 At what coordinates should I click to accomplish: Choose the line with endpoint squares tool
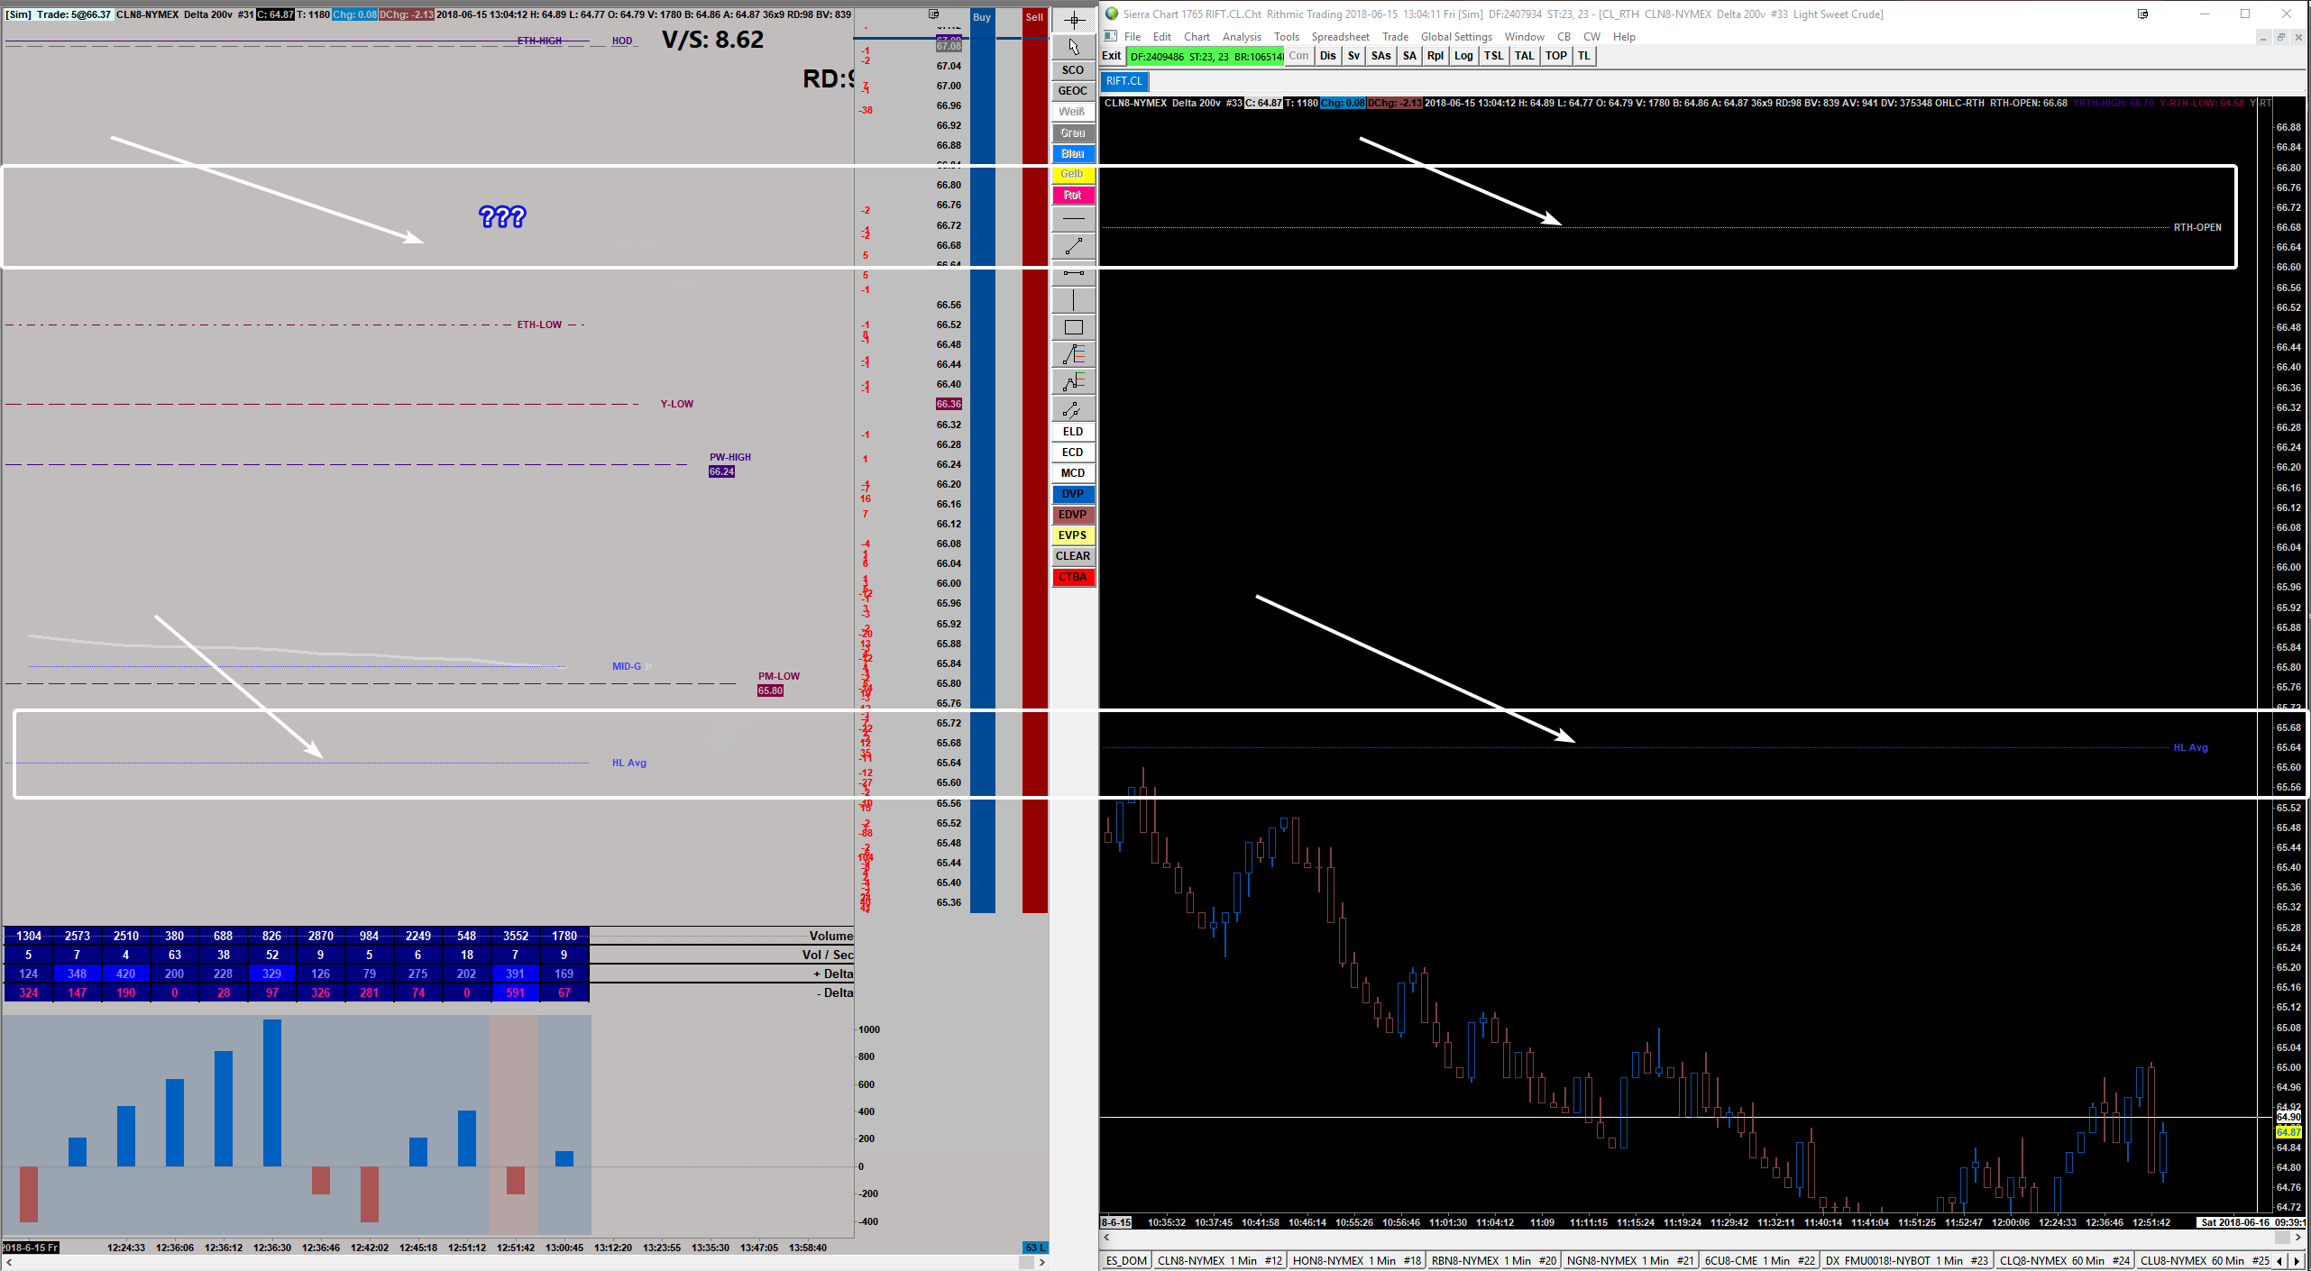(1073, 273)
